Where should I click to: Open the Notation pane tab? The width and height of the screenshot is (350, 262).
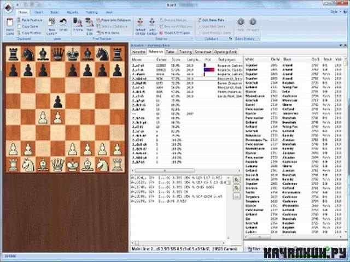(138, 52)
